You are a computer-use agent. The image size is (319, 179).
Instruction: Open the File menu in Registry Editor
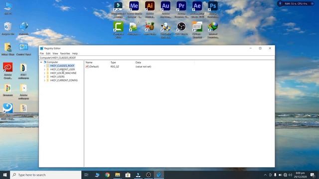pos(42,53)
